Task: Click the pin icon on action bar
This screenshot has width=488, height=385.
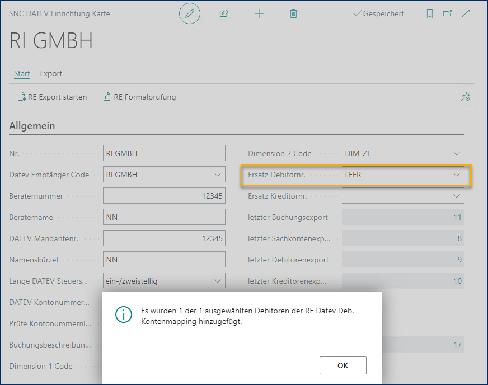Action: (465, 97)
